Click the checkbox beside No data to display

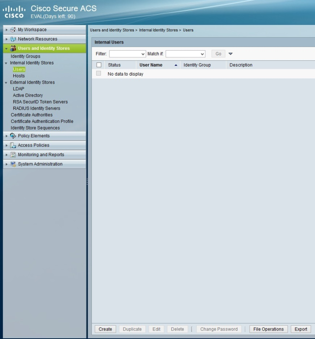pyautogui.click(x=99, y=73)
